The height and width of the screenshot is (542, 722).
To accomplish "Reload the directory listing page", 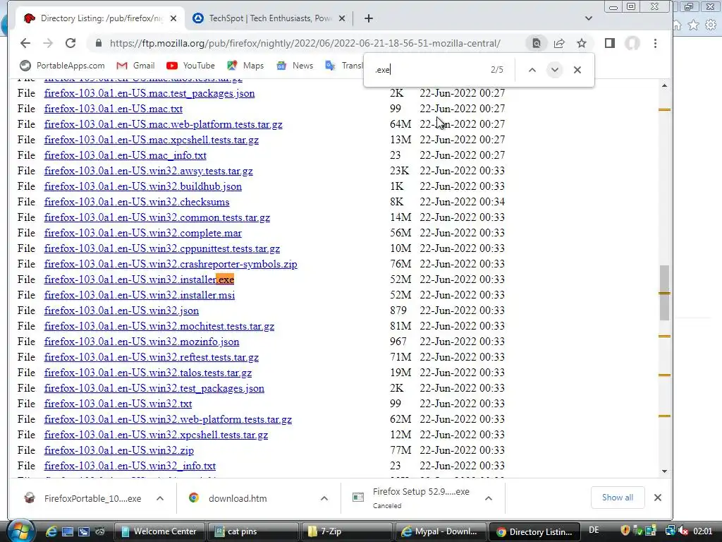I will click(x=71, y=43).
